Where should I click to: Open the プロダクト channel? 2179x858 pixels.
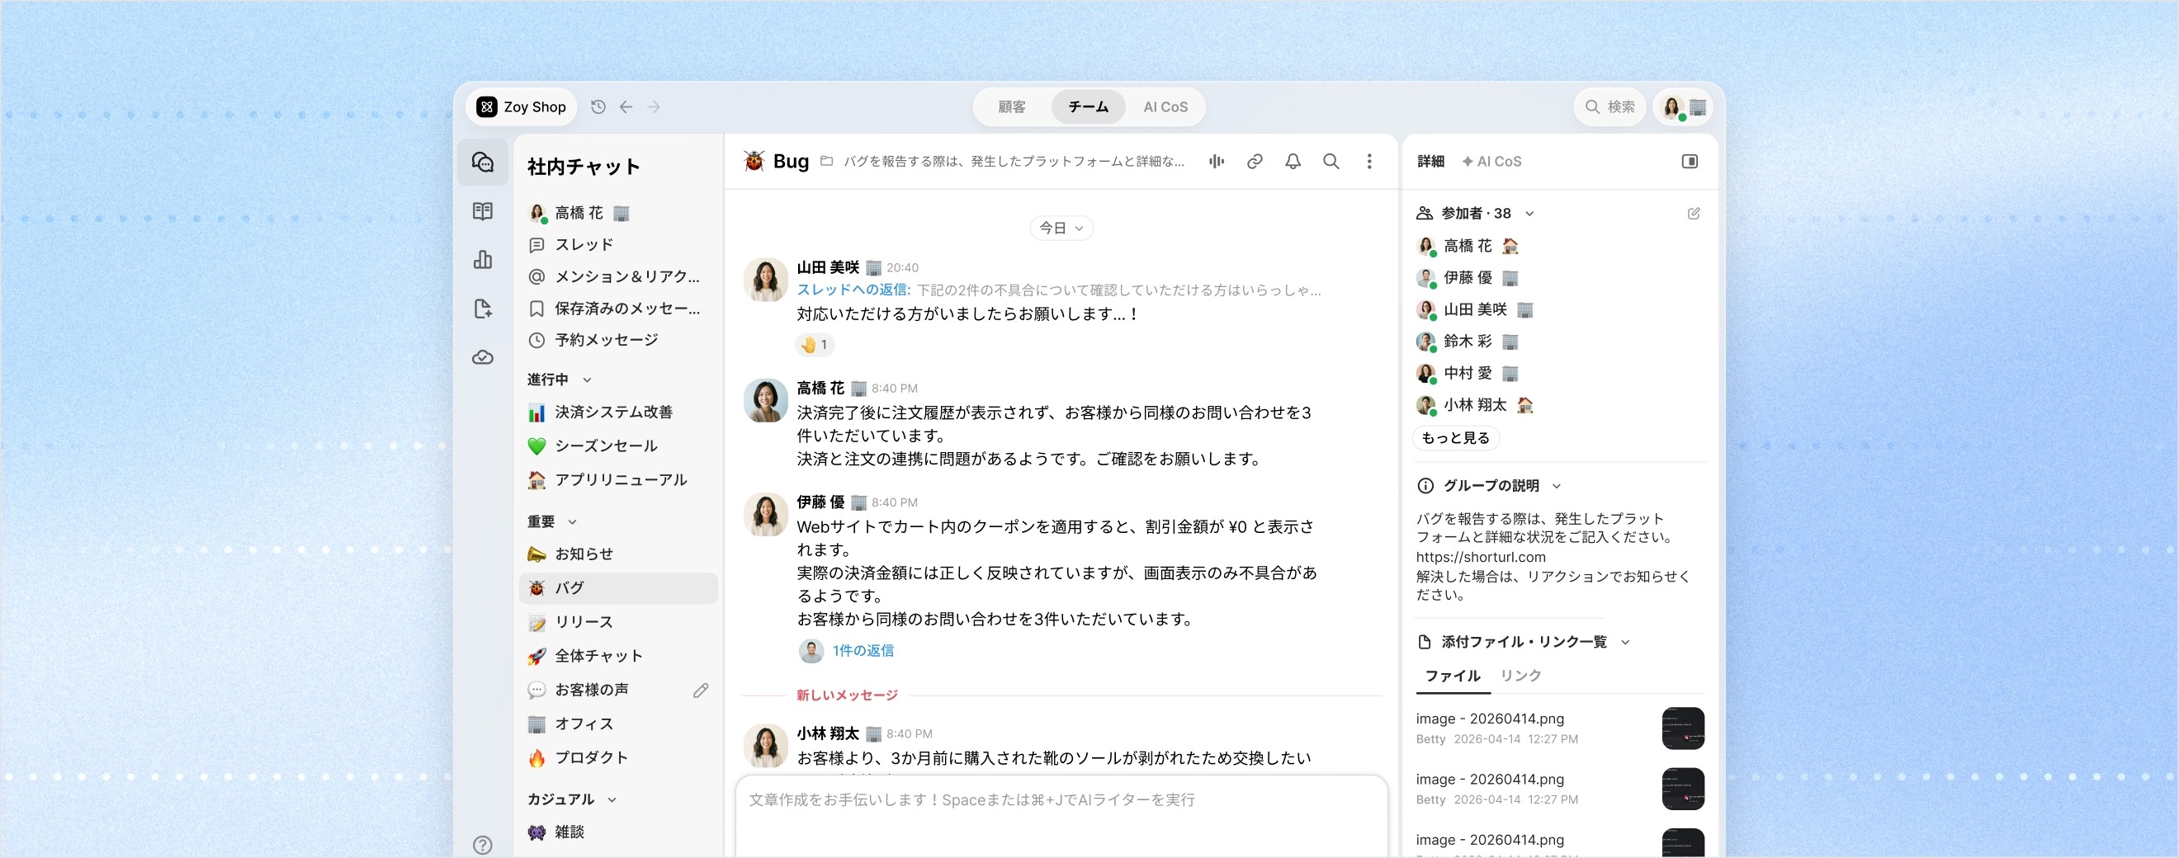click(618, 757)
